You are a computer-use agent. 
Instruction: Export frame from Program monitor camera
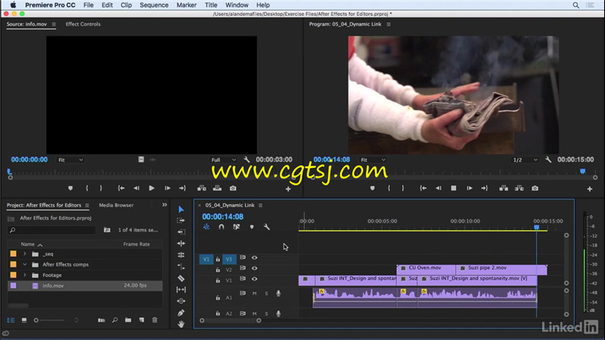click(x=535, y=188)
